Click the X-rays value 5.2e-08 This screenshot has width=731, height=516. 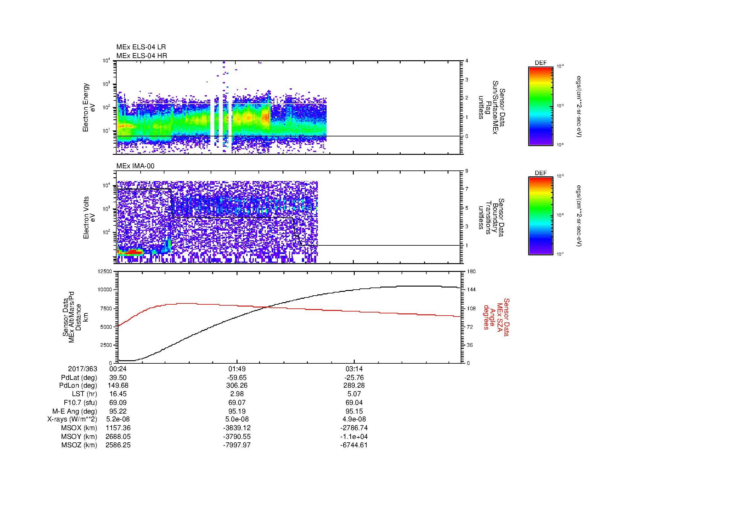(118, 419)
